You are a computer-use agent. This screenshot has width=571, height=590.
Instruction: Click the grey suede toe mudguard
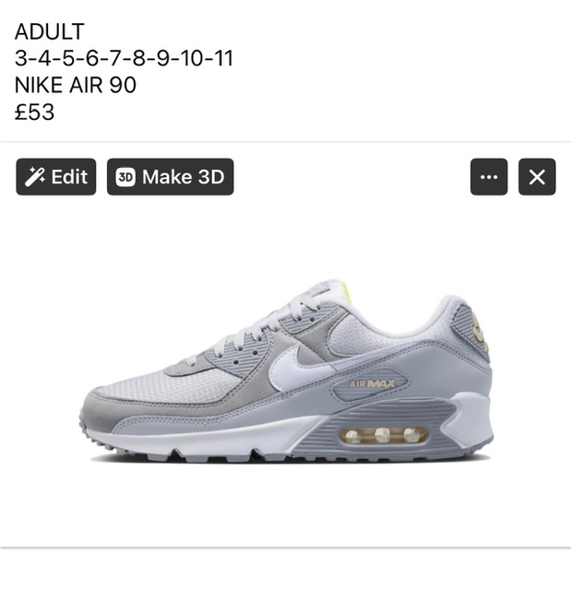[x=113, y=408]
